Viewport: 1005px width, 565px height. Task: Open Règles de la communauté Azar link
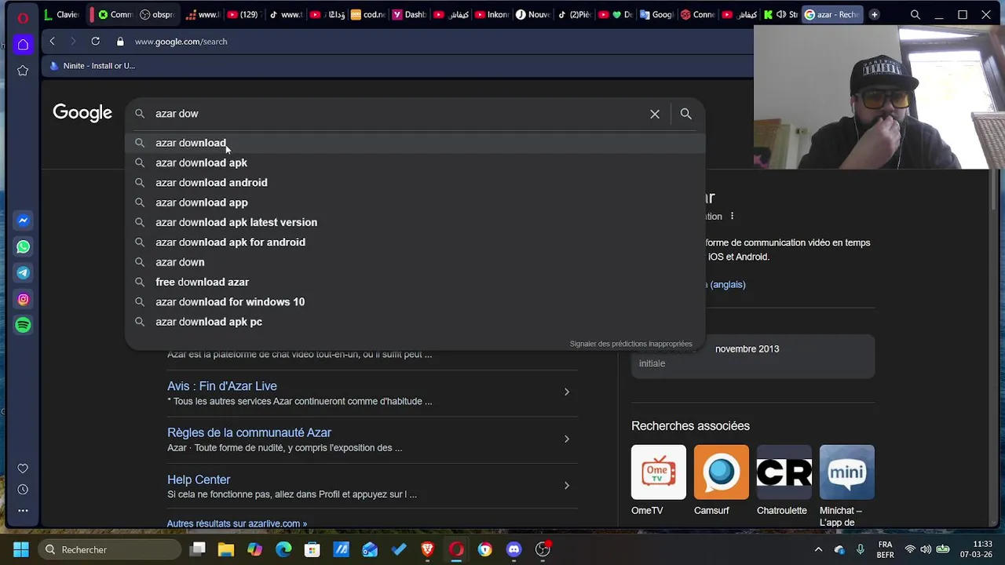(249, 432)
